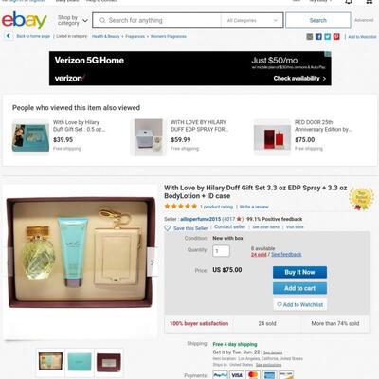This screenshot has width=379, height=379.
Task: Share listing on Twitter
Action: click(328, 37)
